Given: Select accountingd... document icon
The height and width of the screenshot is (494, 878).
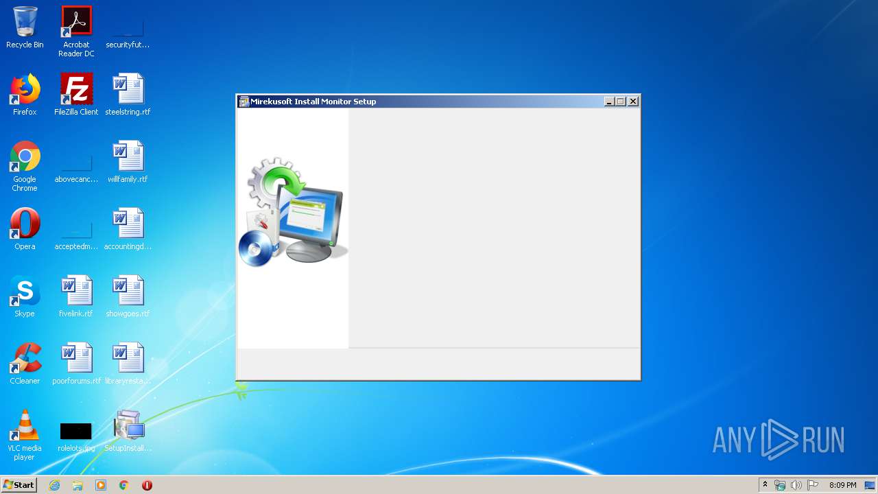Looking at the screenshot, I should (128, 229).
